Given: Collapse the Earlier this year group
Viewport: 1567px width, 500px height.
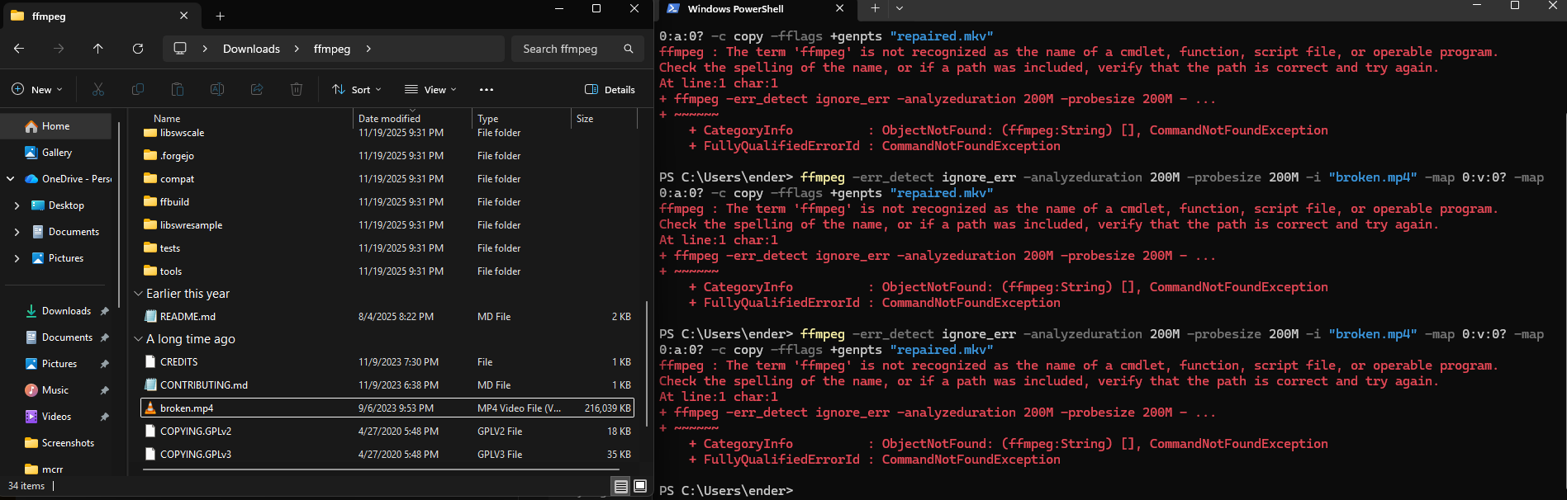Looking at the screenshot, I should (138, 294).
